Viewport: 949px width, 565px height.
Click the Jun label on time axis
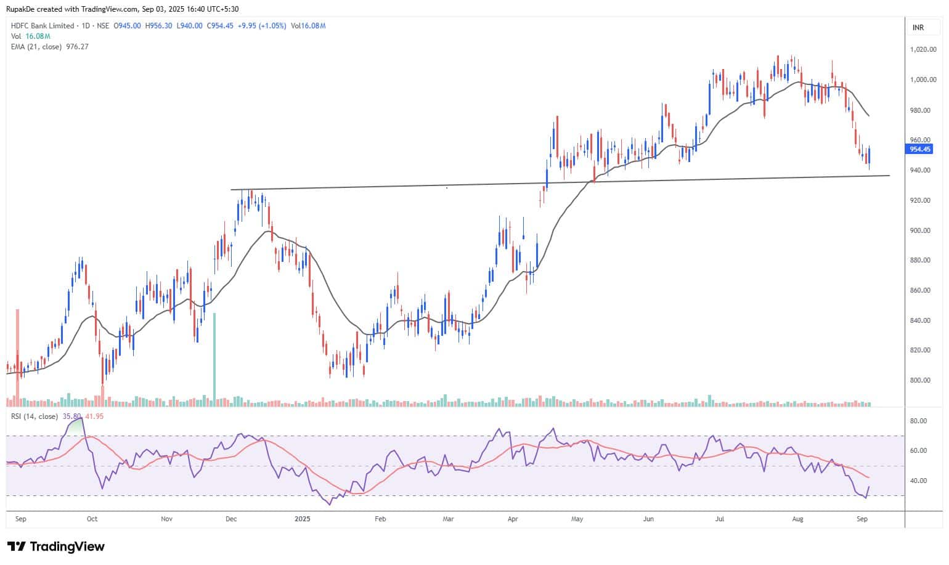pyautogui.click(x=648, y=519)
